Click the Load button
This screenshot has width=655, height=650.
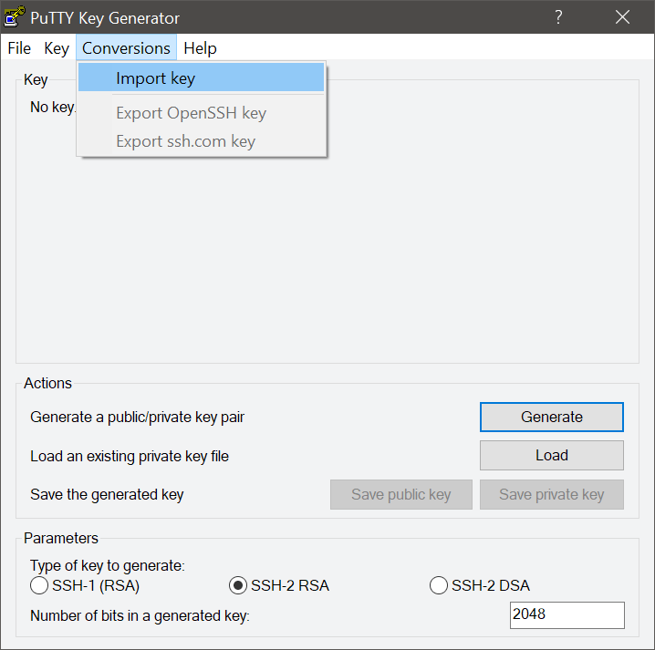(551, 455)
